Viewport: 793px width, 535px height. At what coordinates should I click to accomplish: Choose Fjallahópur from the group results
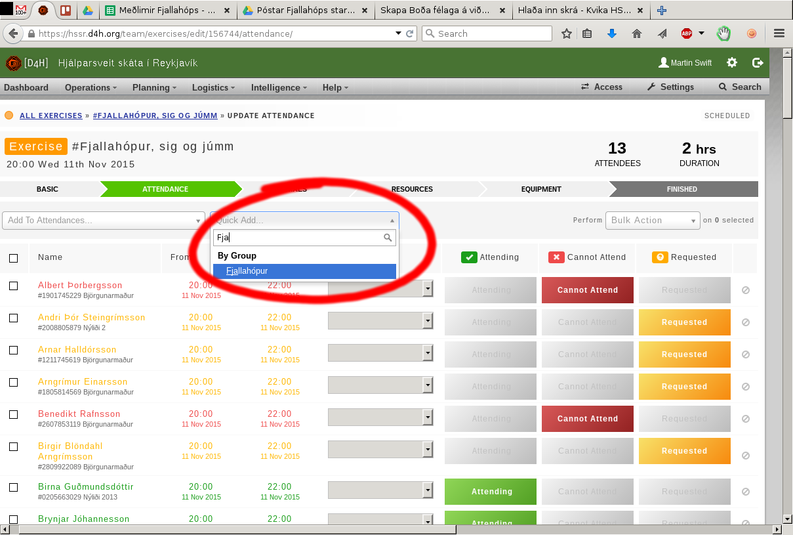pos(304,271)
